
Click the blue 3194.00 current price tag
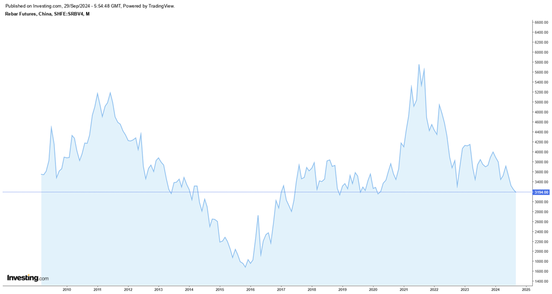[x=541, y=192]
